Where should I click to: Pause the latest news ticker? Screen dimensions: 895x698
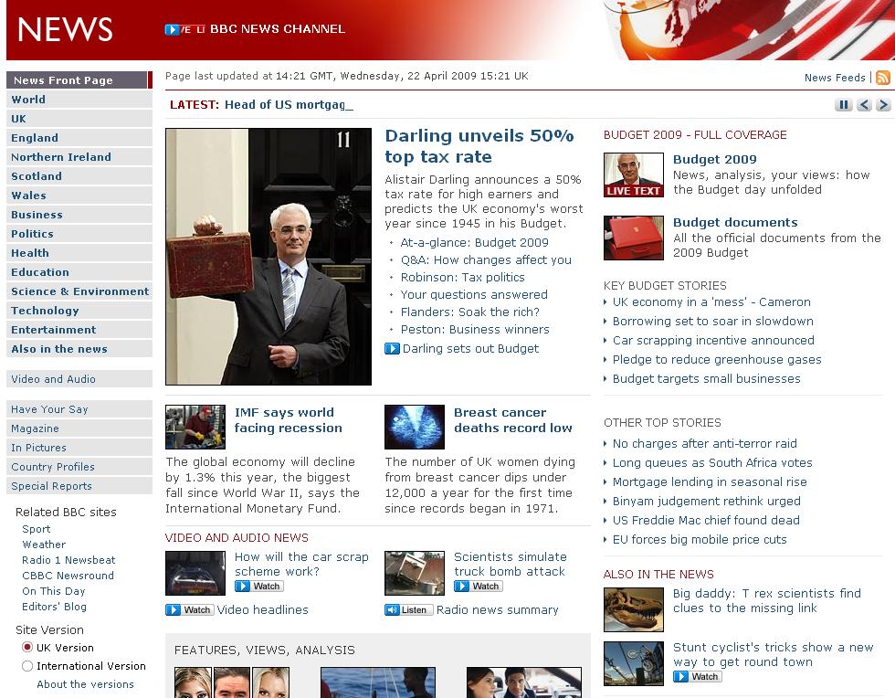(x=843, y=104)
